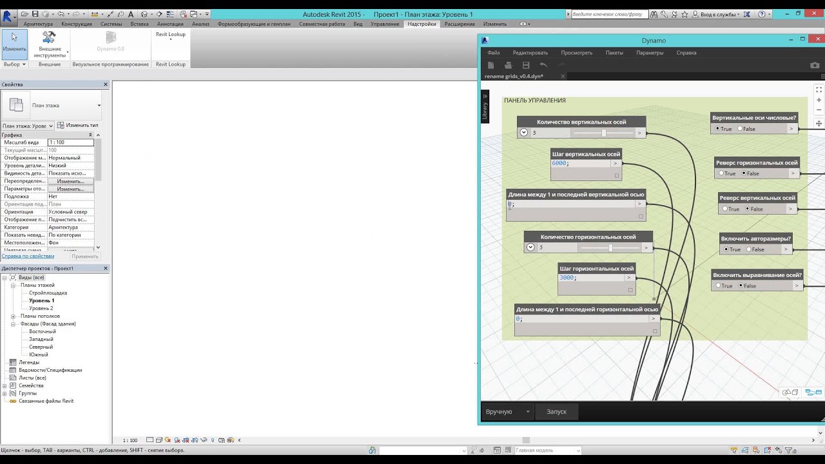Click the Изменить button for Переопределения row
The image size is (825, 464).
[70, 181]
